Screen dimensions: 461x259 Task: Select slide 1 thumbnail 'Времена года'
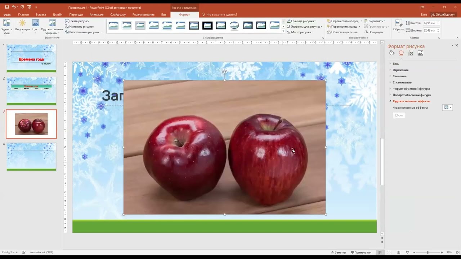point(31,58)
